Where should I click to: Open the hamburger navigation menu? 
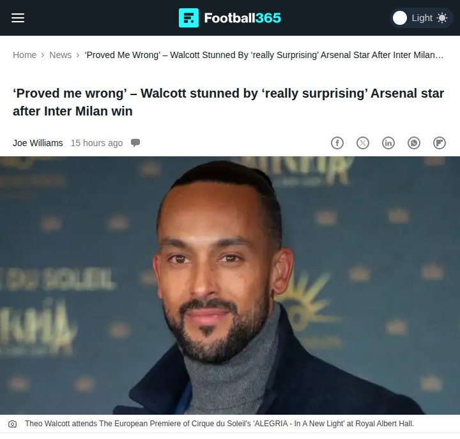click(18, 18)
